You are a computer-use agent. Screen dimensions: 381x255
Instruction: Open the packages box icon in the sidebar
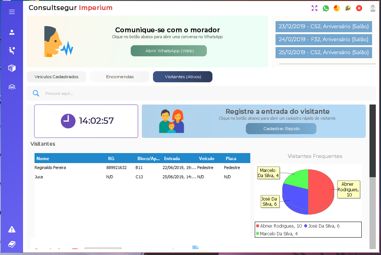coord(12,68)
